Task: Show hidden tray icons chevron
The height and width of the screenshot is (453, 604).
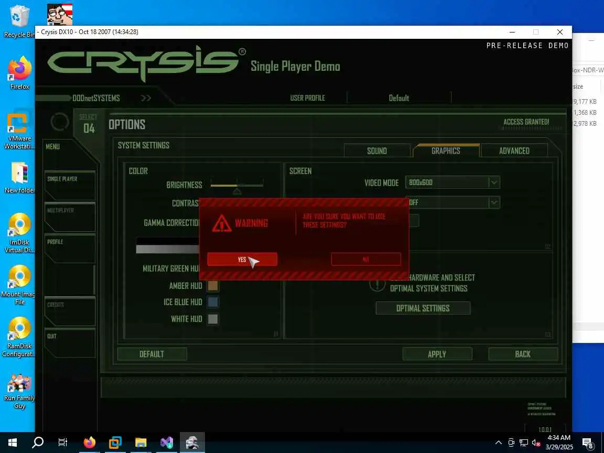Action: tap(499, 443)
